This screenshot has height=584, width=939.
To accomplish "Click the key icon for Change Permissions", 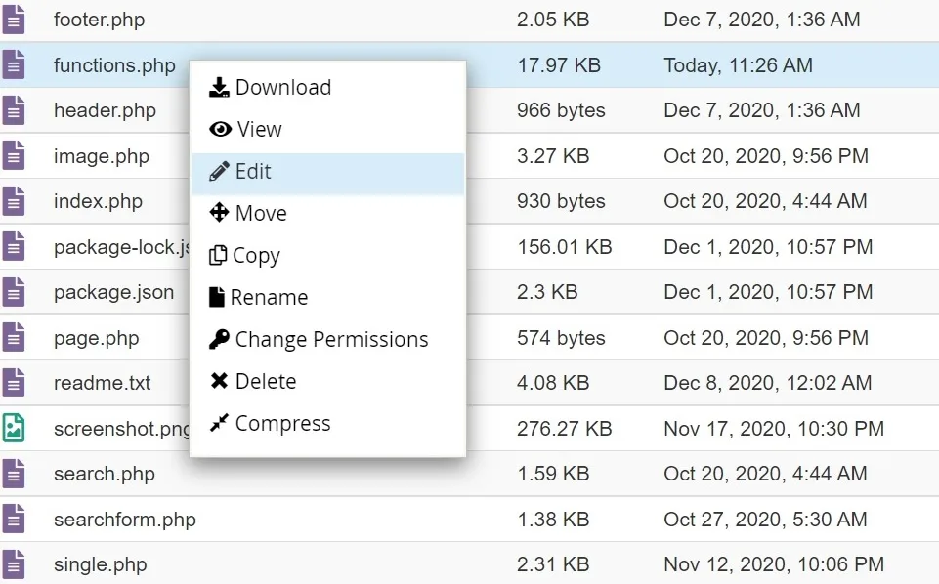I will click(219, 339).
